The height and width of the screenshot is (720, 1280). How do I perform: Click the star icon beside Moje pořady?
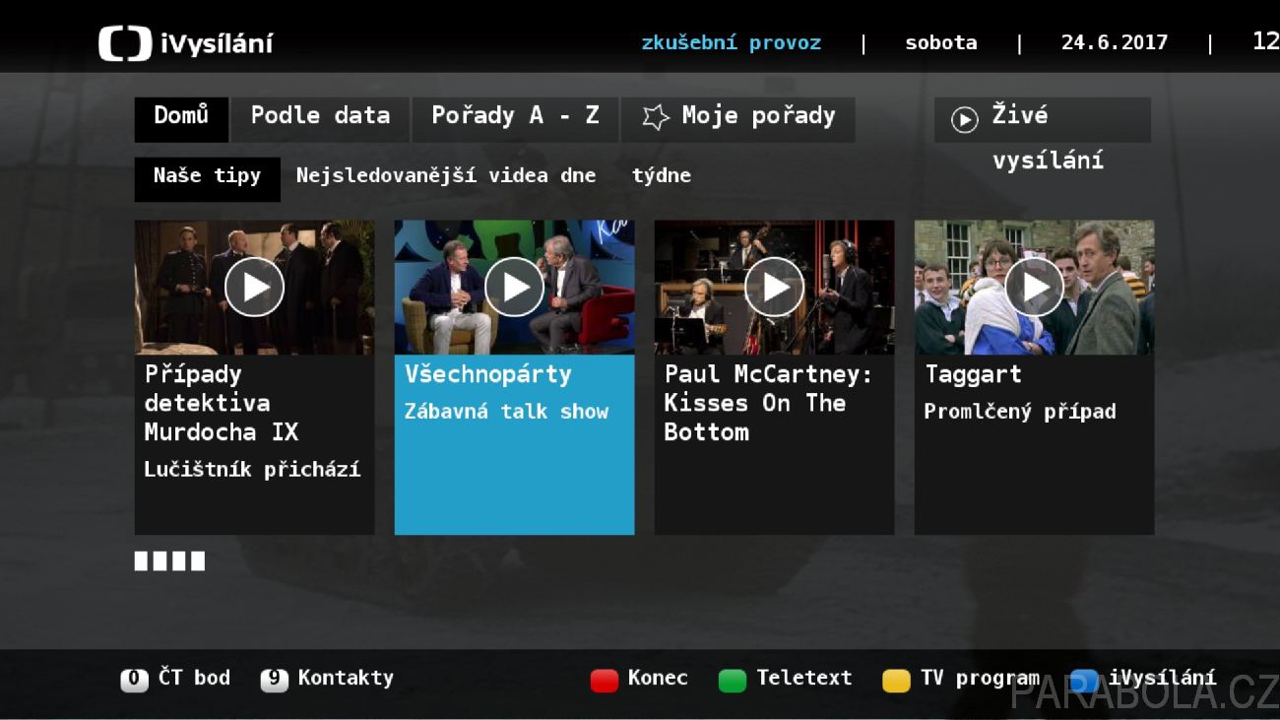[656, 117]
